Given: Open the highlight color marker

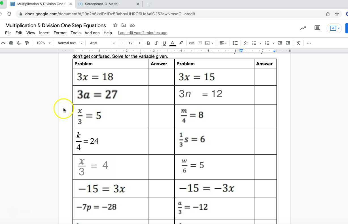Looking at the screenshot, I should (181, 43).
